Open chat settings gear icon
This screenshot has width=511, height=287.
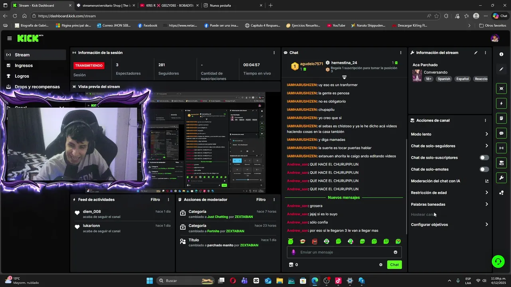(380, 265)
